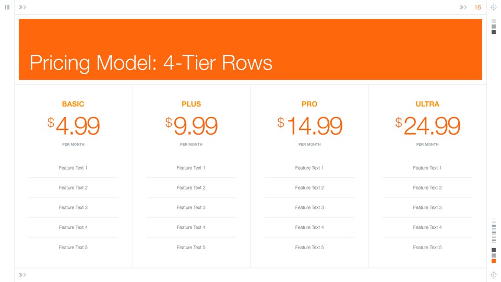501x282 pixels.
Task: Click the top-right crosshair target icon
Action: point(494,7)
